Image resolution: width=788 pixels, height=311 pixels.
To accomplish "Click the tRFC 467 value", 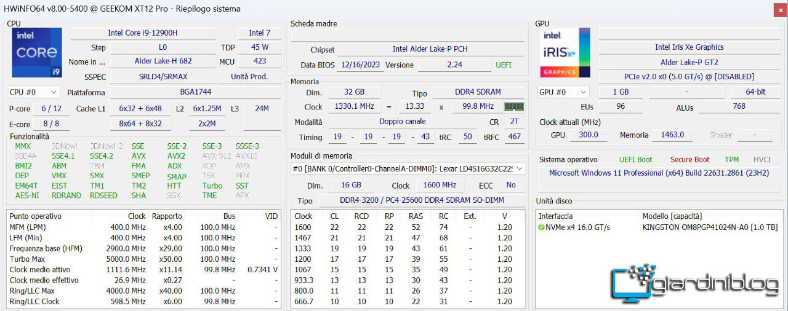I will pyautogui.click(x=513, y=137).
